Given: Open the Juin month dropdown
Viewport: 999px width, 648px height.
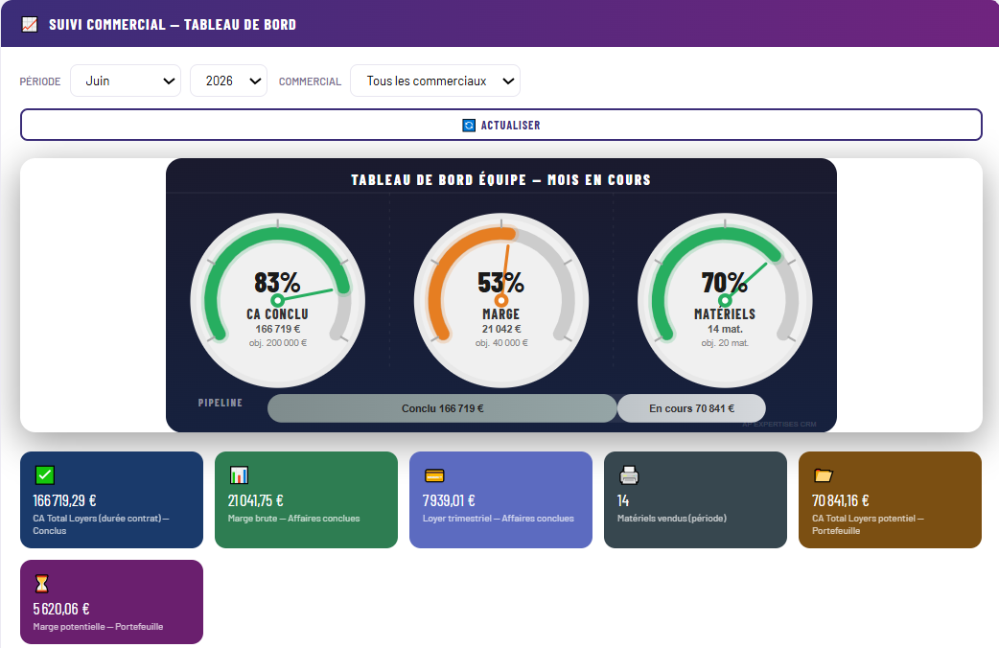Looking at the screenshot, I should pyautogui.click(x=126, y=81).
